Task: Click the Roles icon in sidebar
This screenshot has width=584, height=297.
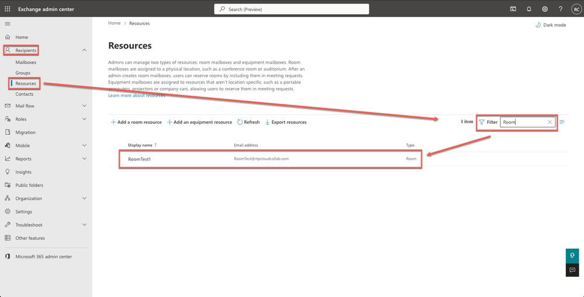Action: pos(8,119)
